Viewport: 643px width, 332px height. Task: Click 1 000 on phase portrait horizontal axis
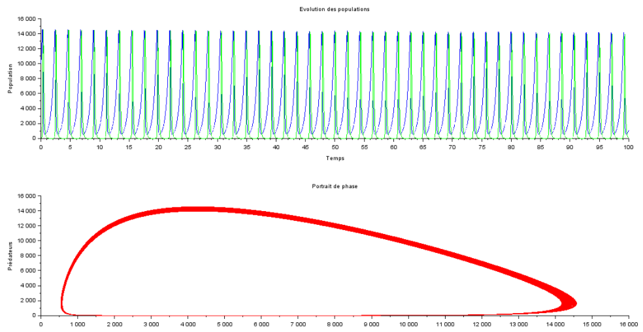pos(78,324)
